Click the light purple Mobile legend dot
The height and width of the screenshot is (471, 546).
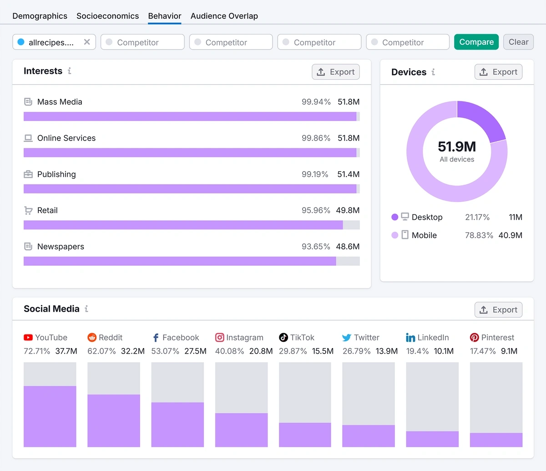click(x=394, y=235)
